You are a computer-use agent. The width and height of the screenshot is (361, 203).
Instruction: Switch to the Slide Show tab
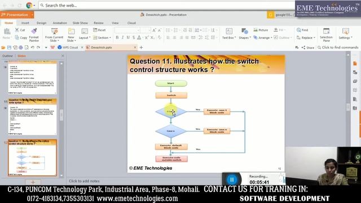80,23
